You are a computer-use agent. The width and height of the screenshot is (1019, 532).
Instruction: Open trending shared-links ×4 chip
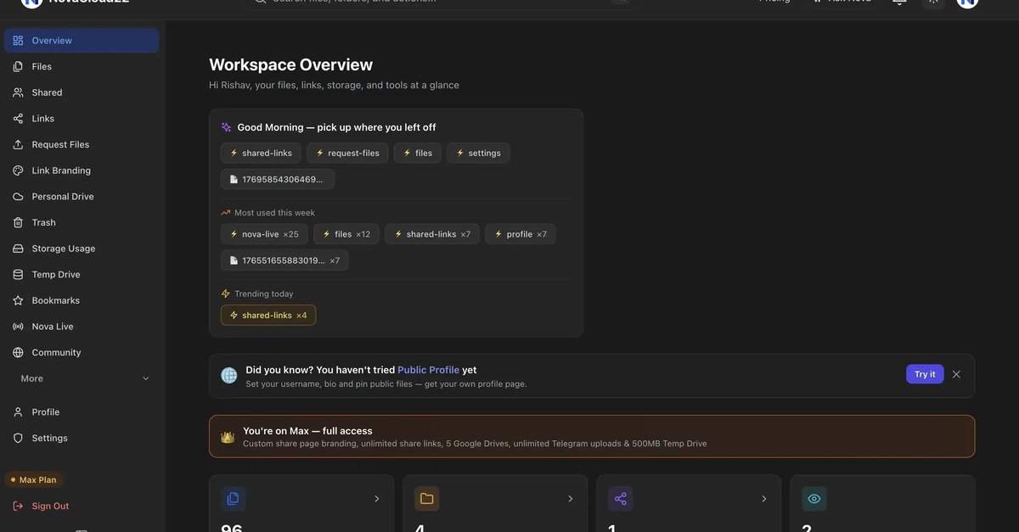[x=268, y=316]
